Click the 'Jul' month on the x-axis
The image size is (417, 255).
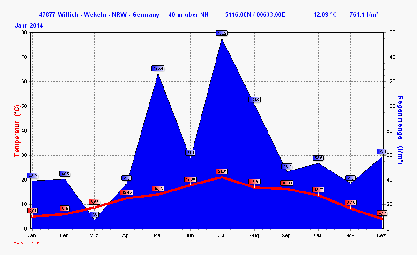click(x=223, y=236)
